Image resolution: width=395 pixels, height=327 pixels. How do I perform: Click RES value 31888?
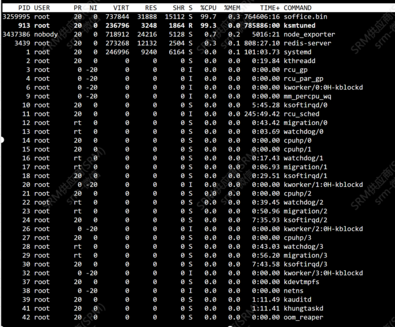(x=147, y=17)
